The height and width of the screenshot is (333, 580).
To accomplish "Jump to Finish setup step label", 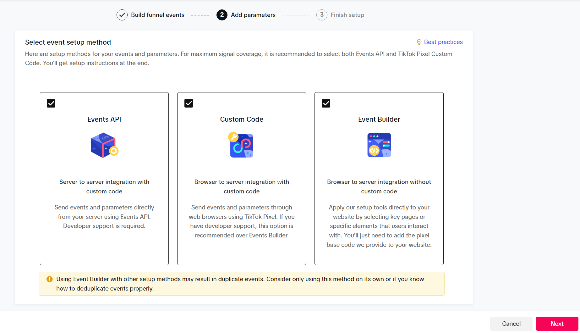I will pyautogui.click(x=347, y=15).
